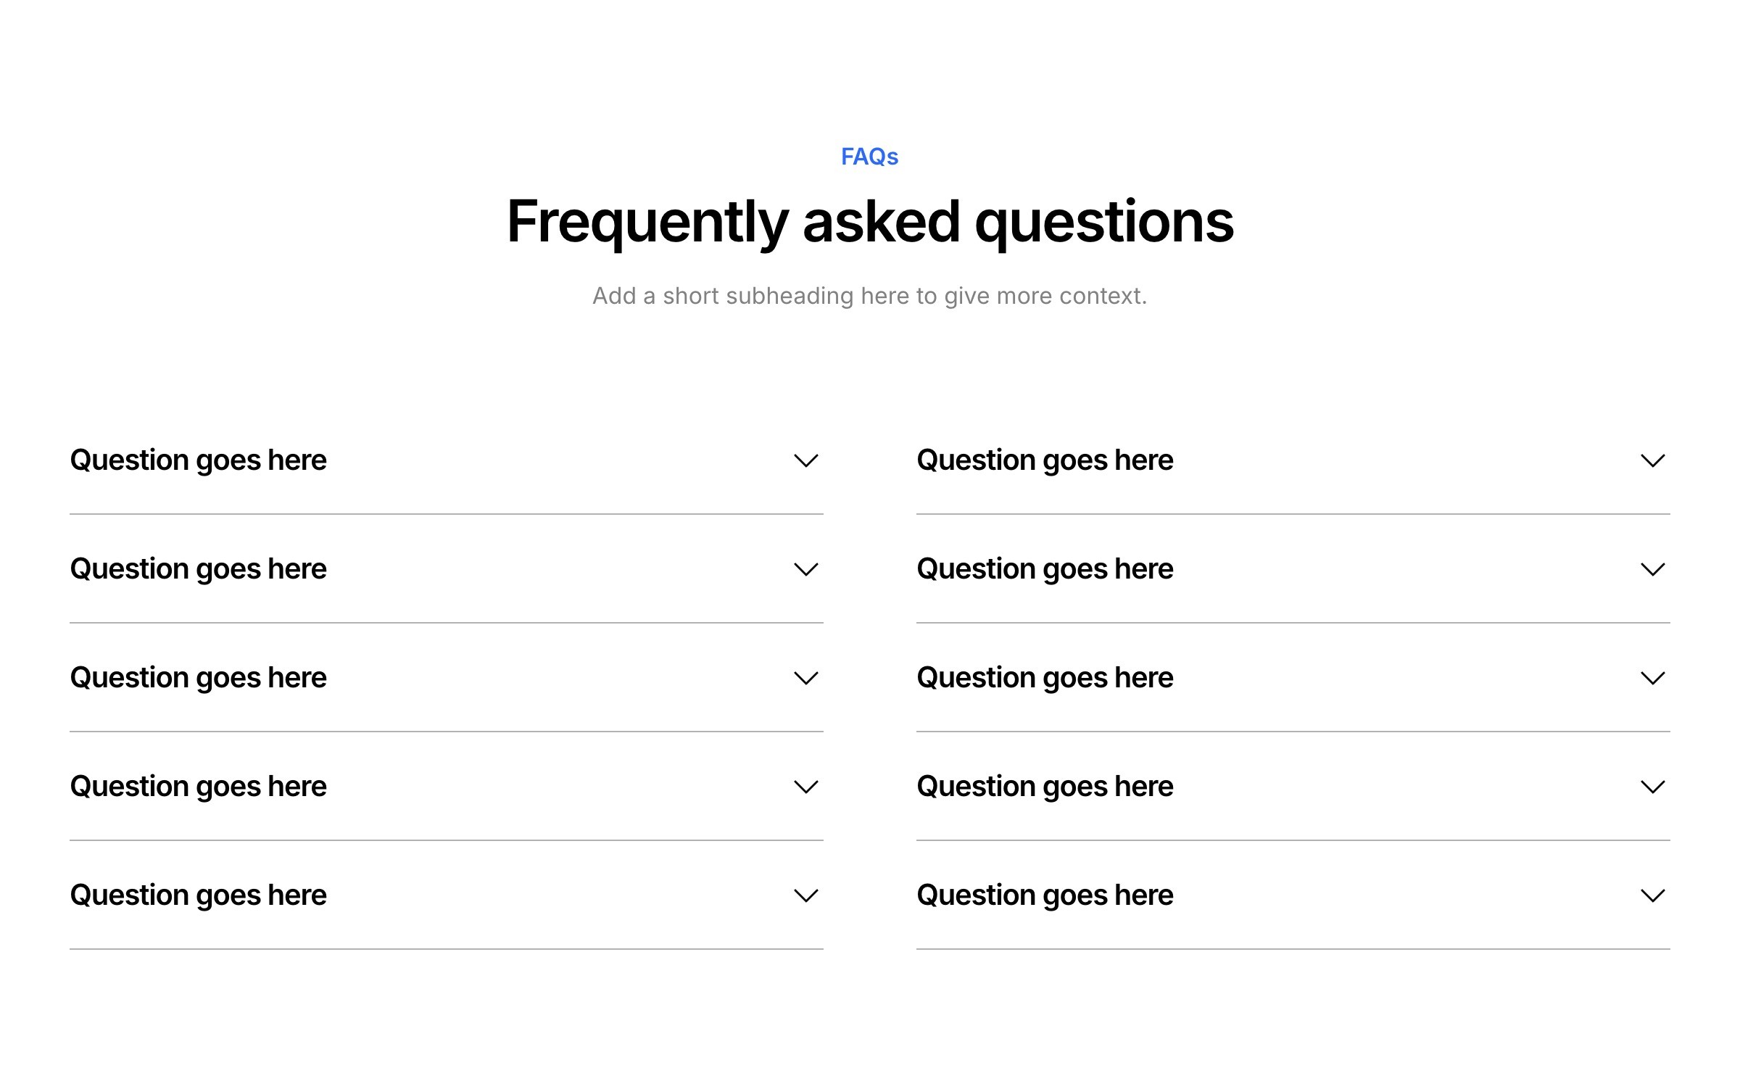Expand first left-column question using its chevron
The height and width of the screenshot is (1089, 1740).
point(805,461)
